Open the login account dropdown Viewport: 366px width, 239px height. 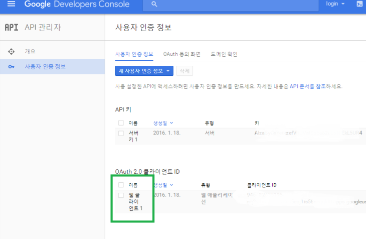335,4
